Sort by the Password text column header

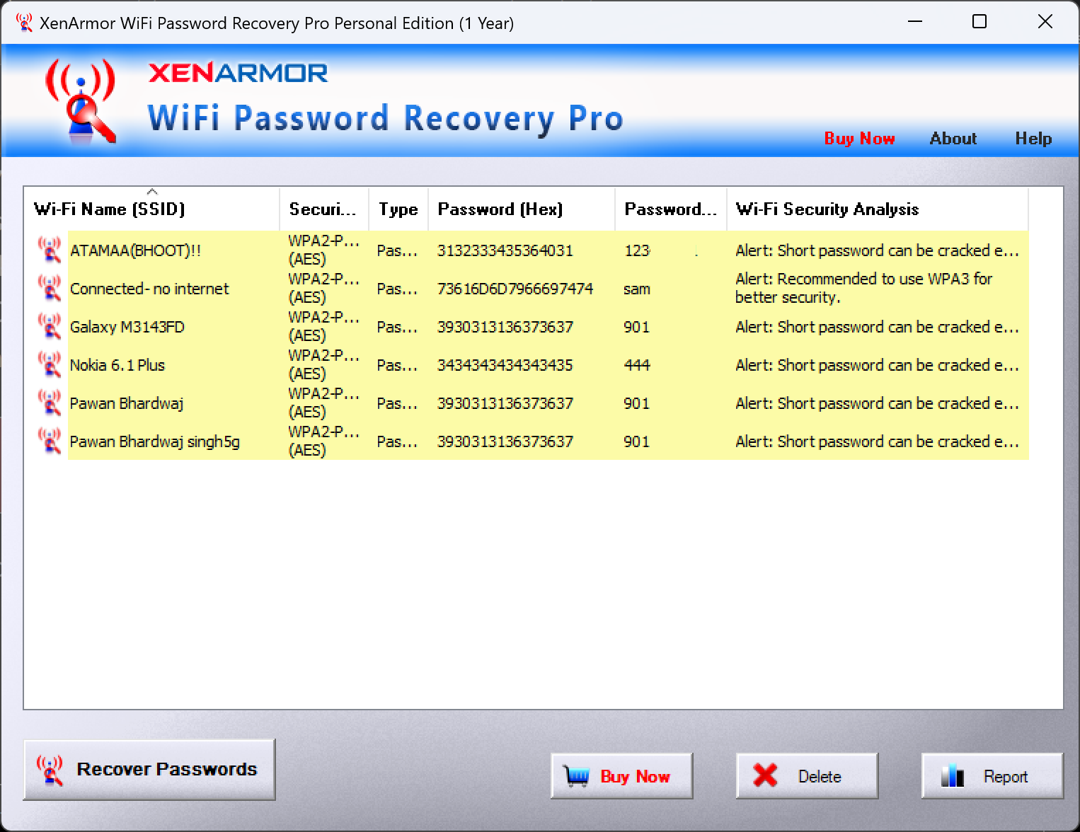coord(671,209)
